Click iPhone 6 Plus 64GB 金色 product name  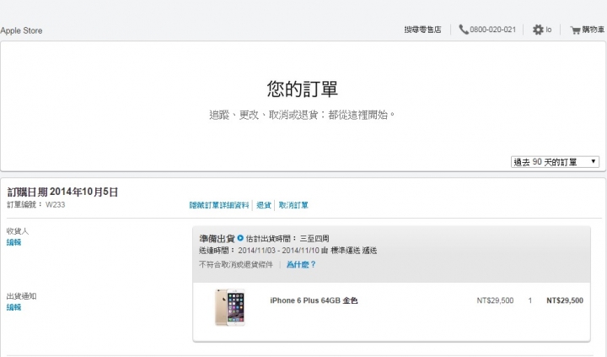[x=314, y=300]
